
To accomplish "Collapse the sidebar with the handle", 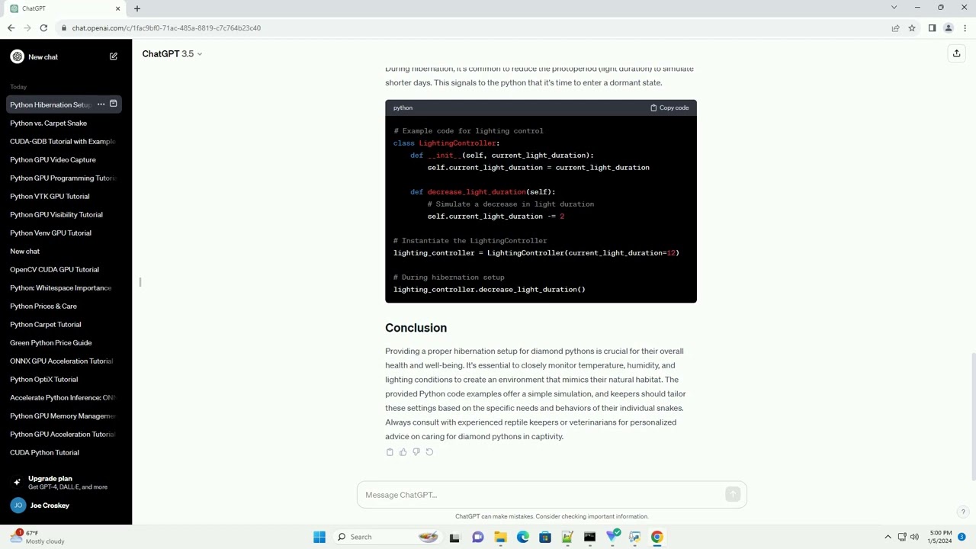I will click(x=140, y=282).
